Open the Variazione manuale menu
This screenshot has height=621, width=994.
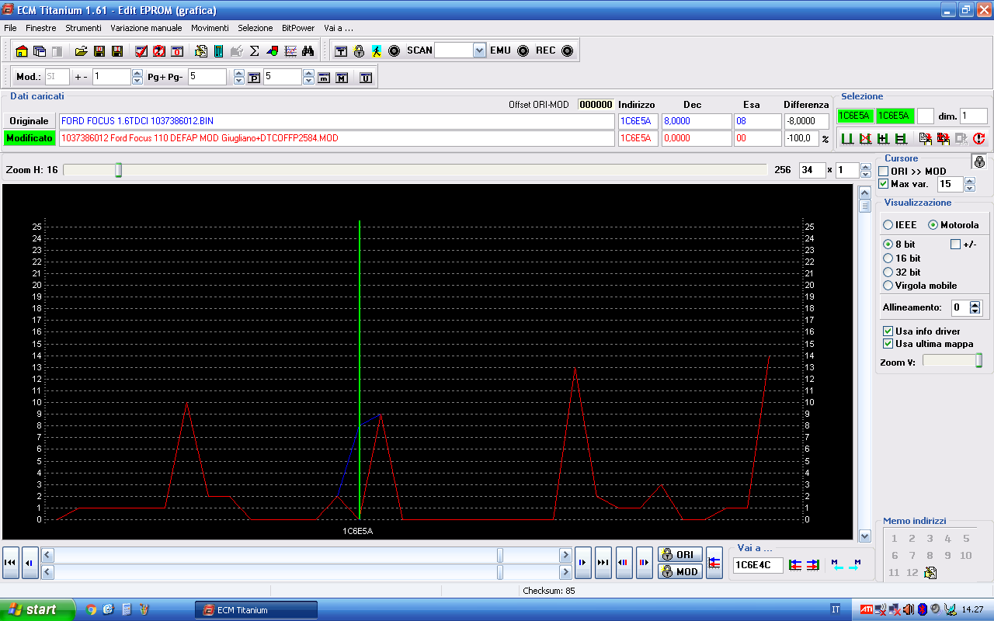146,28
